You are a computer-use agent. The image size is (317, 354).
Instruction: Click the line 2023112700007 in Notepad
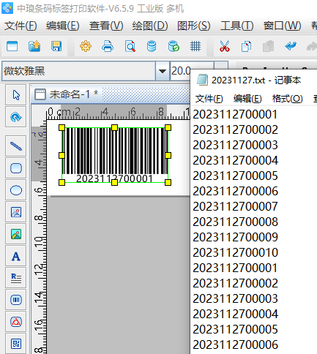235,206
